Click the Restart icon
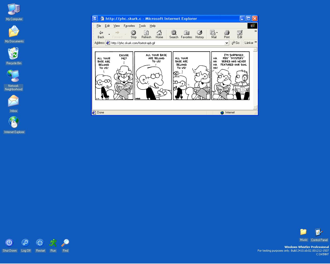The height and width of the screenshot is (264, 330). (x=40, y=245)
